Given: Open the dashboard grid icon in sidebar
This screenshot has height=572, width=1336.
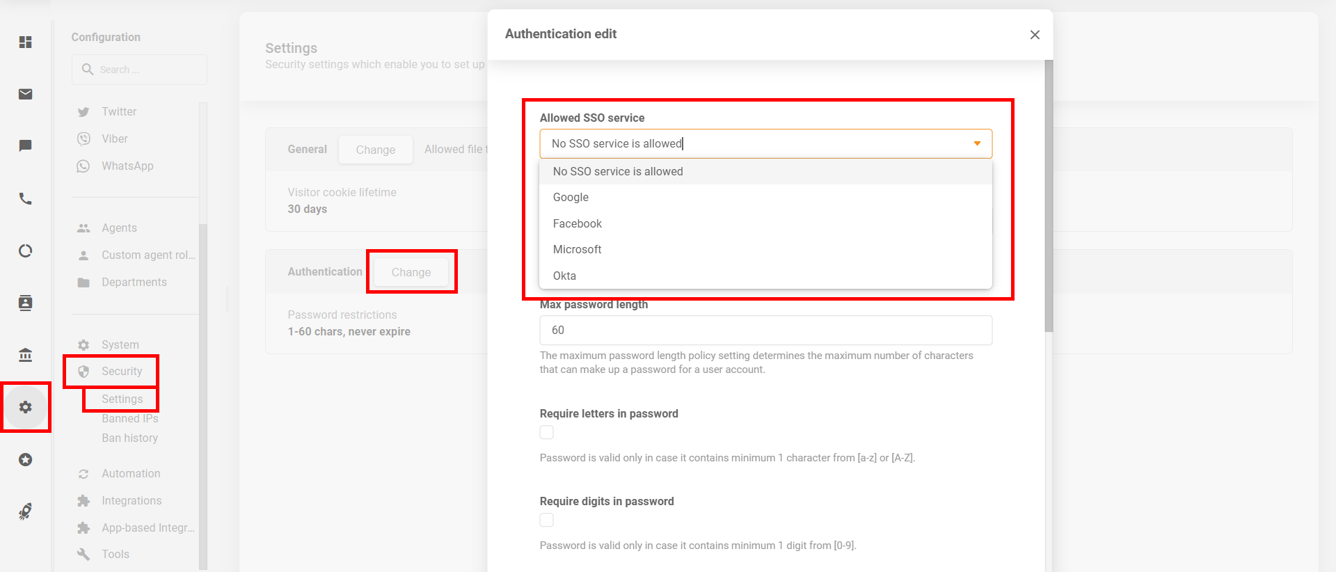Looking at the screenshot, I should pyautogui.click(x=26, y=42).
